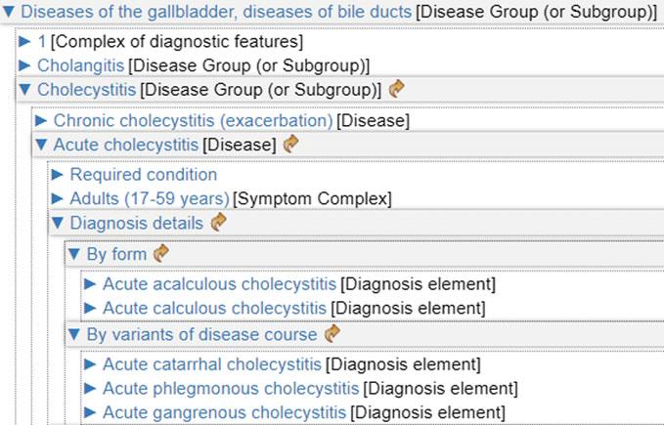Screen dimensions: 664x425
Task: Select Acute gangrenous cholecystitis entry
Action: (x=224, y=412)
